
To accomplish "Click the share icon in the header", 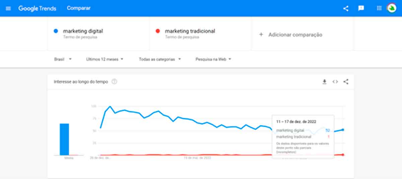I will 346,8.
